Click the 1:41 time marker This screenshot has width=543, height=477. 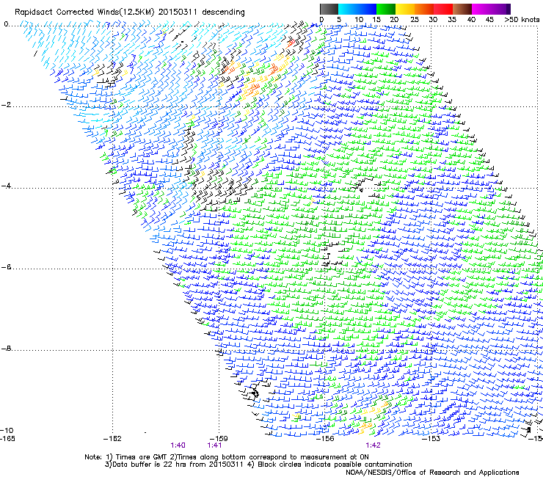coord(214,445)
